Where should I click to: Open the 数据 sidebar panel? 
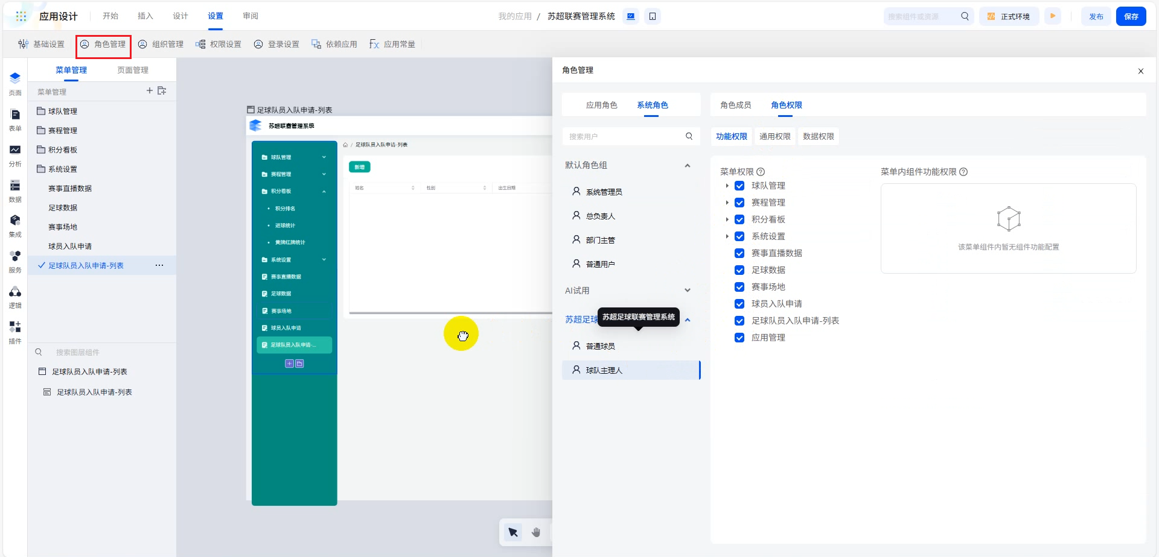tap(15, 191)
